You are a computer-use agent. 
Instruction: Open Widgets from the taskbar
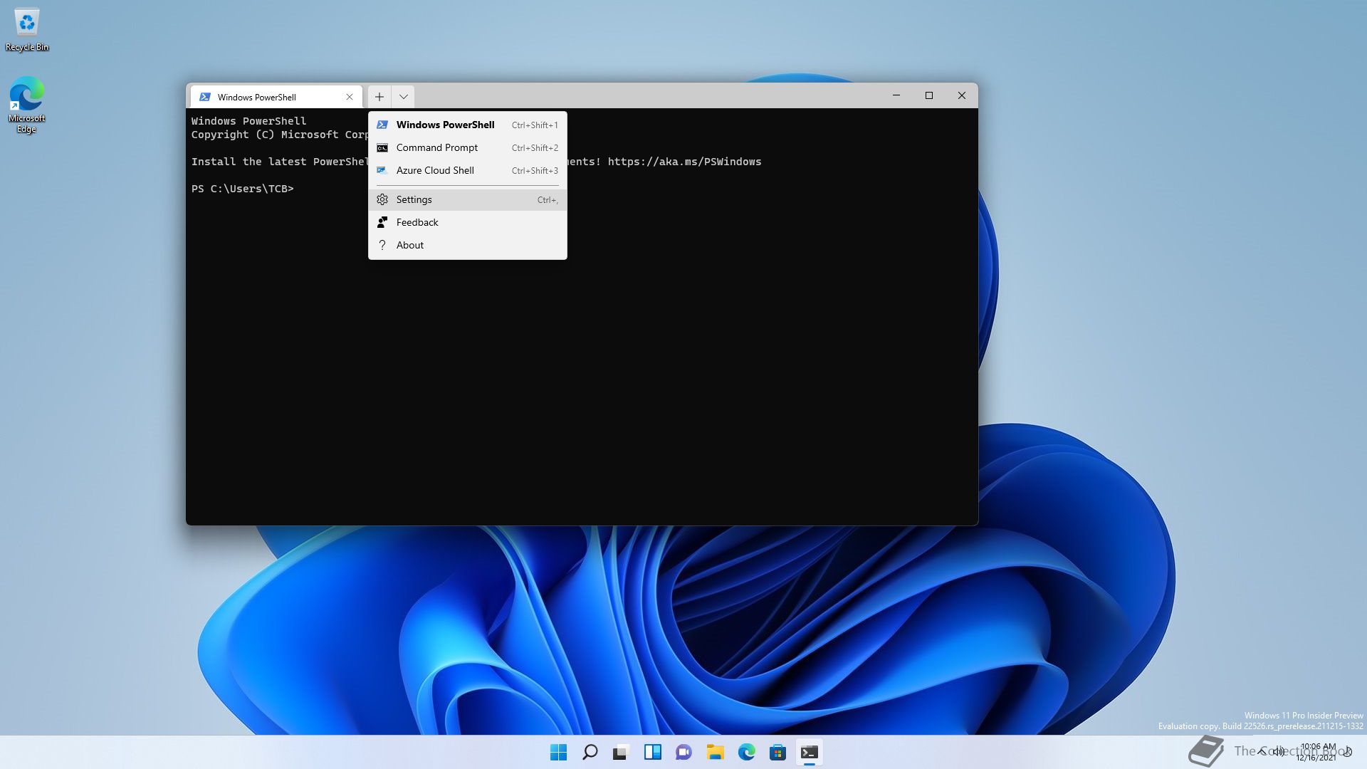click(x=653, y=752)
